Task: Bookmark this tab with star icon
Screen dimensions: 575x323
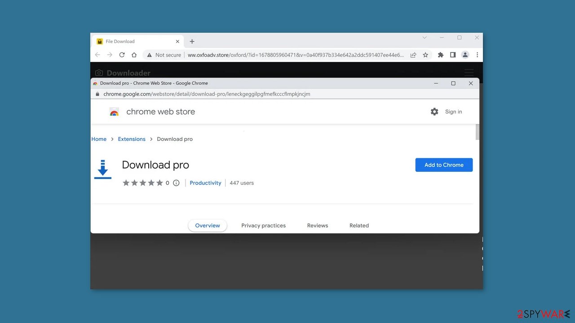Action: coord(425,55)
